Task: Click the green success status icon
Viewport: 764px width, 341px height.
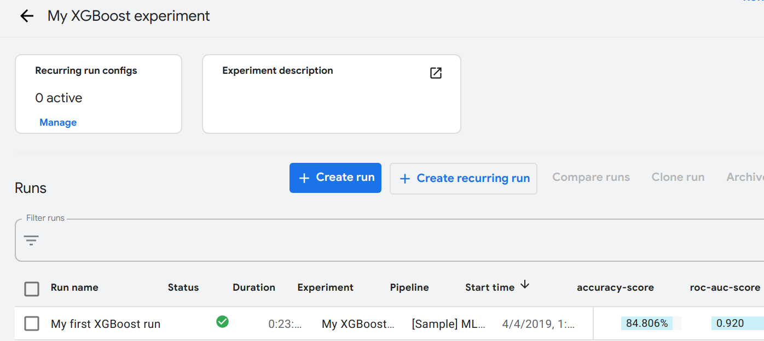Action: click(222, 322)
